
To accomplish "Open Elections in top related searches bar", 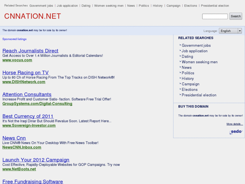I will click(190, 6).
